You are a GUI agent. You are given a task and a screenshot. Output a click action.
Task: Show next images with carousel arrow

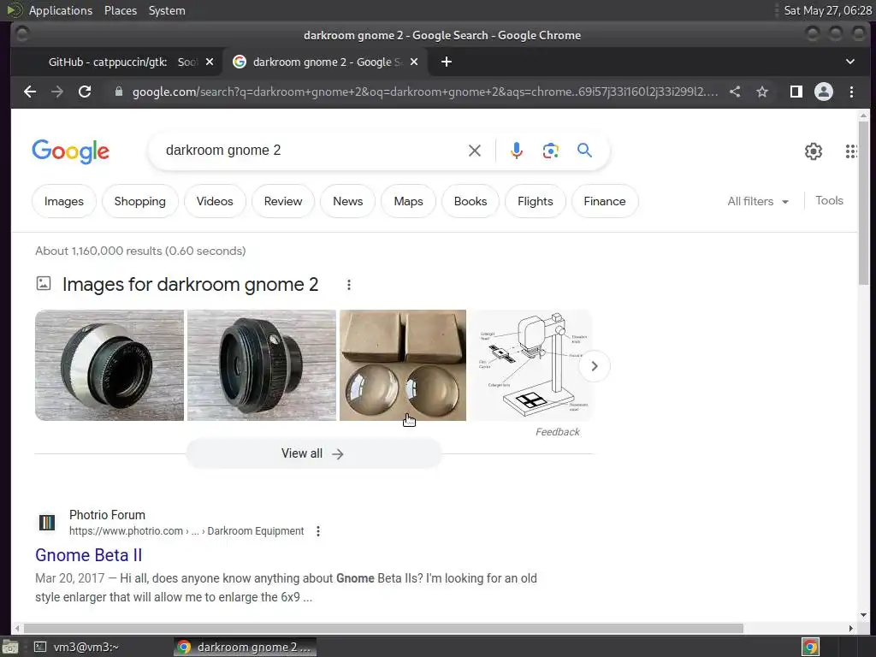(595, 366)
